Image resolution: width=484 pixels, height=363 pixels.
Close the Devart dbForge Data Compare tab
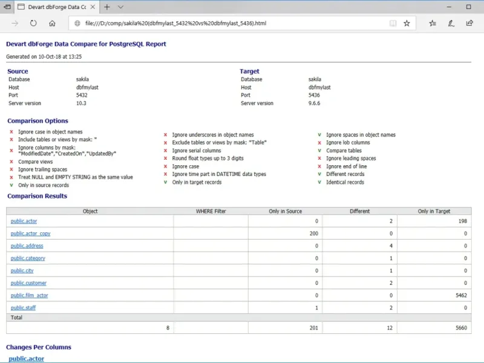[x=93, y=7]
